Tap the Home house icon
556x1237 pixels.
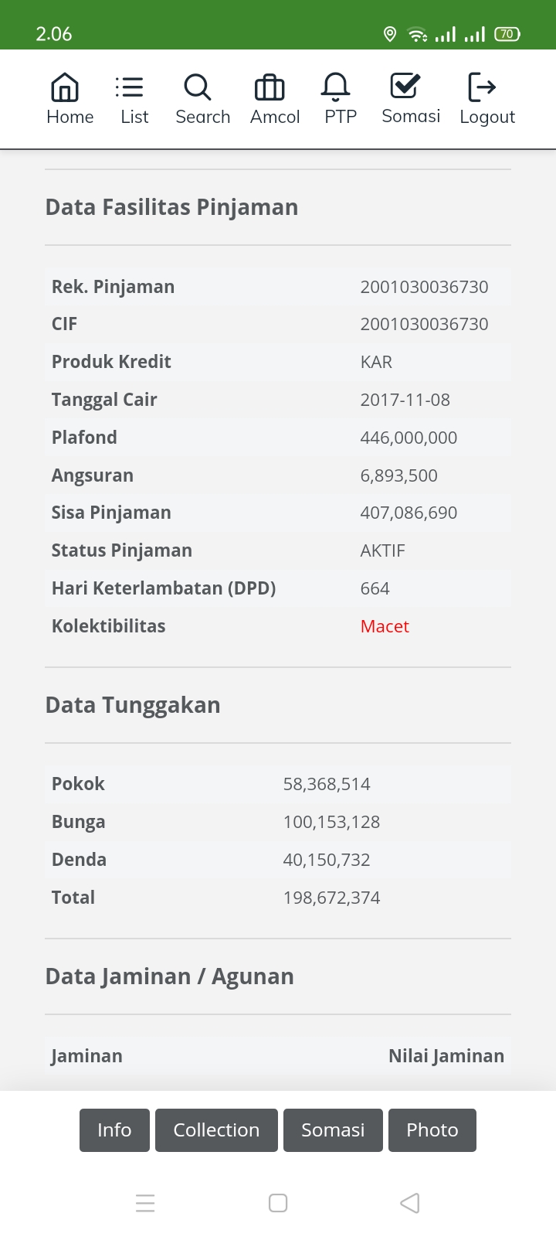coord(65,88)
